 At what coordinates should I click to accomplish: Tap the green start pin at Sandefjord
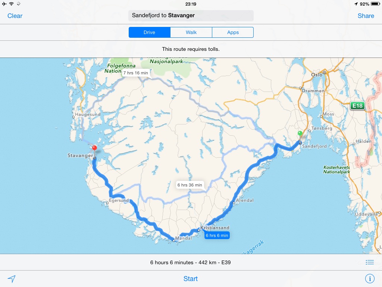click(x=300, y=134)
